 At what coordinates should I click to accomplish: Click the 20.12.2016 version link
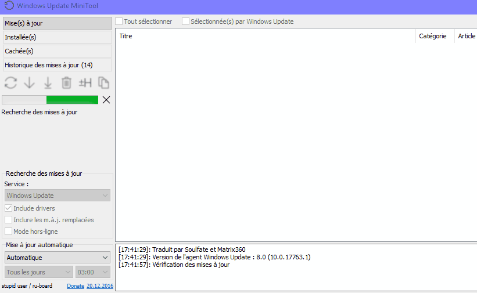(x=100, y=285)
